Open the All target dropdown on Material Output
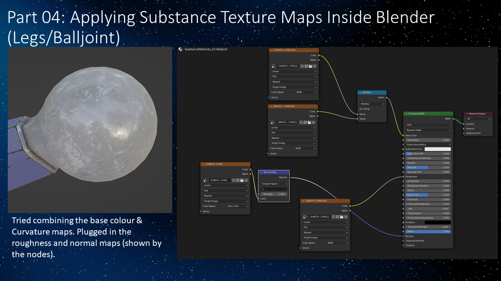Viewport: 501px width, 281px height. pos(478,119)
